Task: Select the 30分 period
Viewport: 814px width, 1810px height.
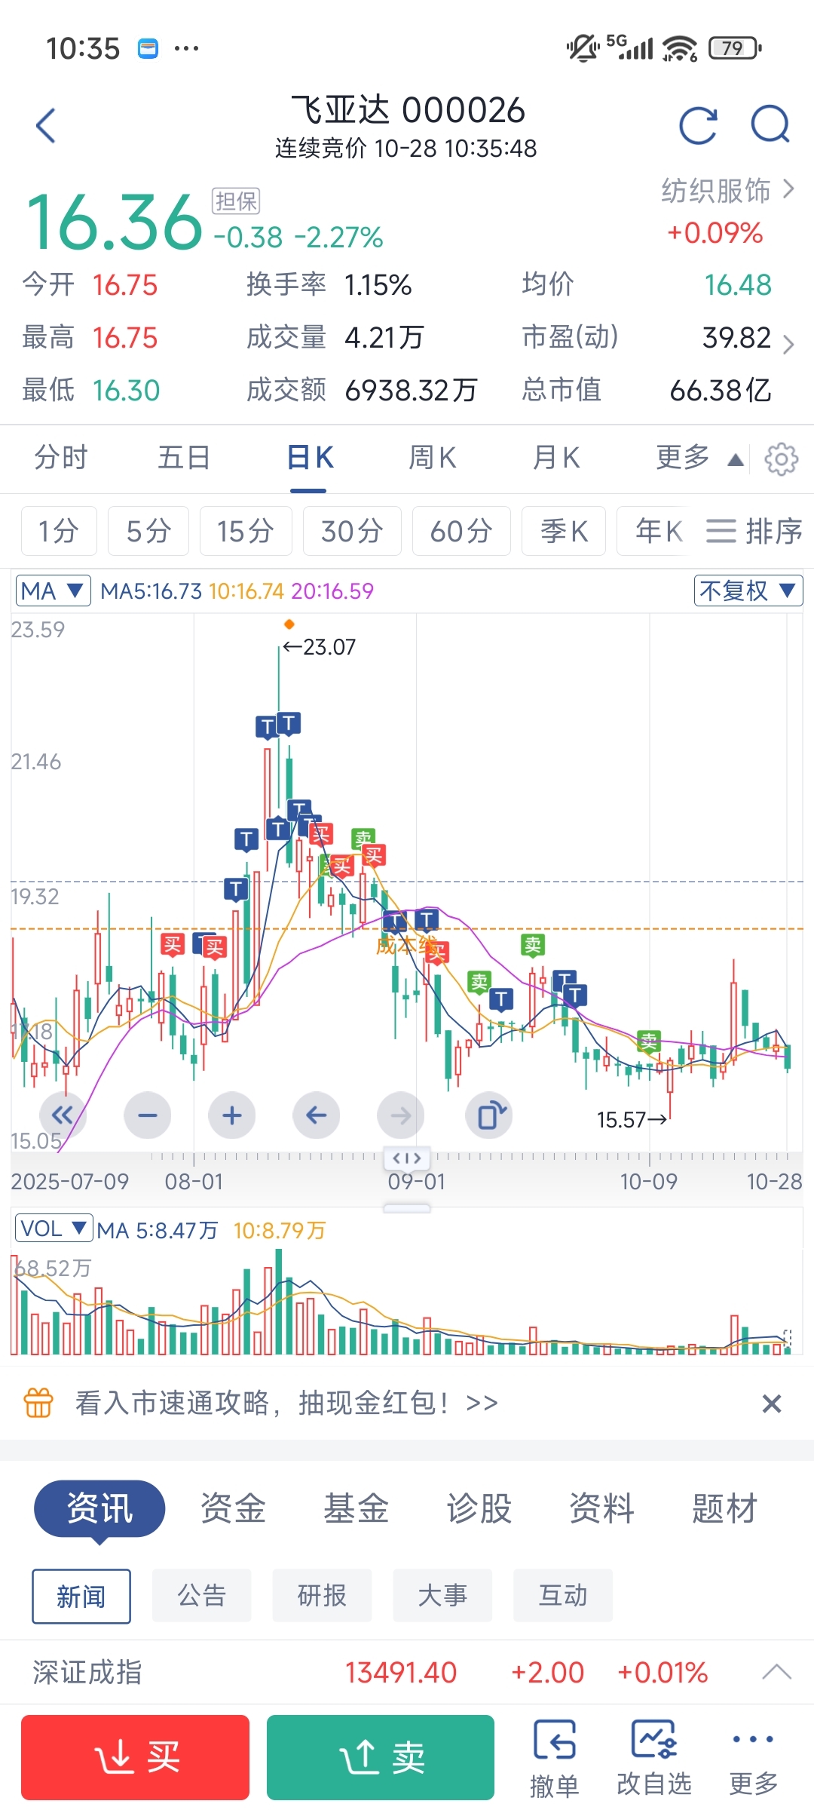Action: 352,531
